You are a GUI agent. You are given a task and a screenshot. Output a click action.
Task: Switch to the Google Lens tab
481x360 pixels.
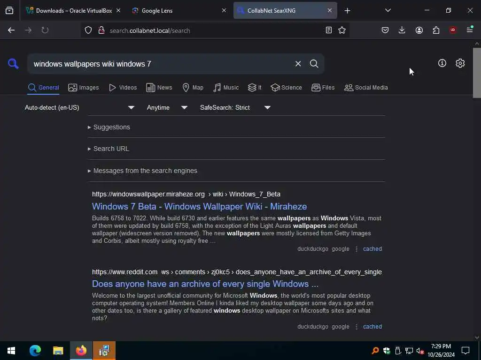pyautogui.click(x=179, y=10)
